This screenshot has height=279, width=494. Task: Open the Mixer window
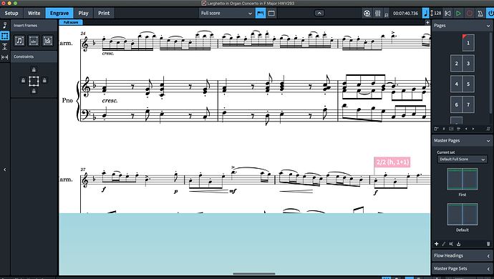(x=378, y=13)
